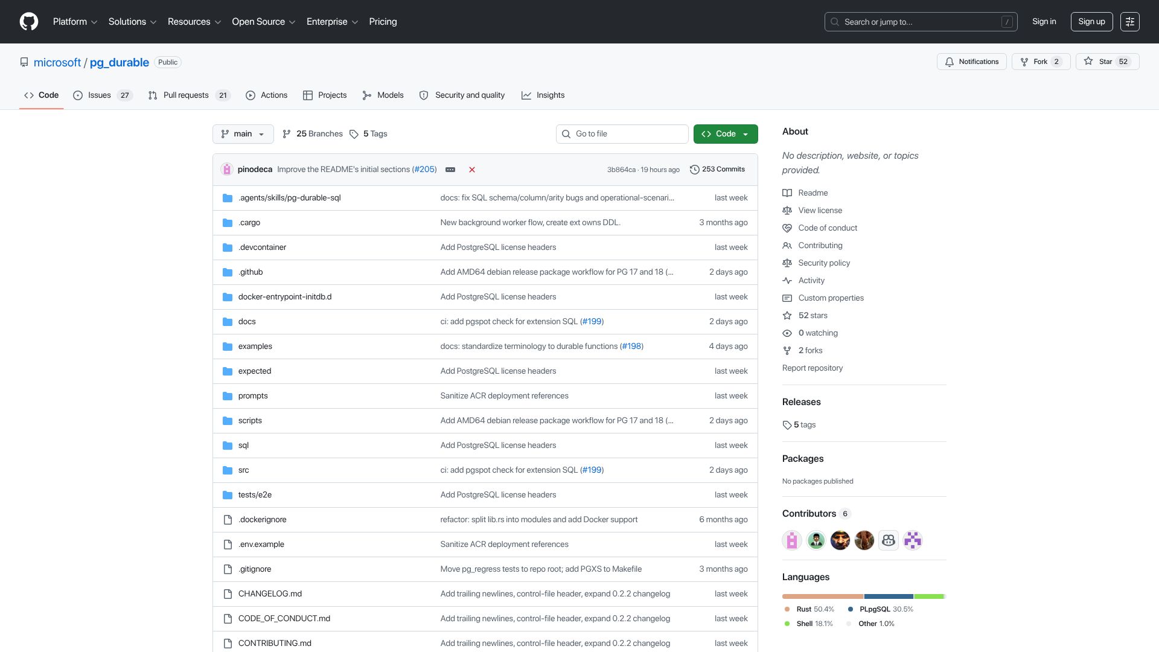Switch to the Issues tab
This screenshot has width=1159, height=652.
click(102, 95)
